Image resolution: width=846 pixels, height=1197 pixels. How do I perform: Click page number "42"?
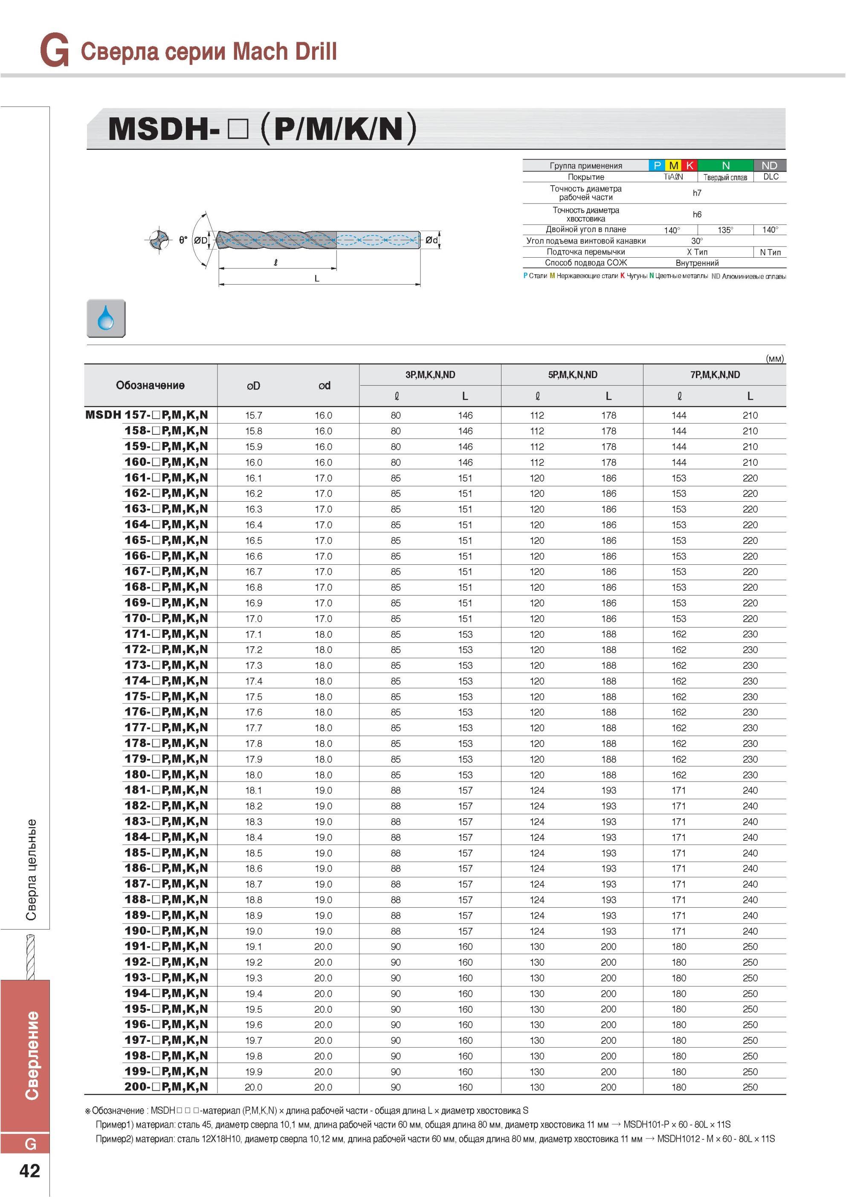point(29,1171)
